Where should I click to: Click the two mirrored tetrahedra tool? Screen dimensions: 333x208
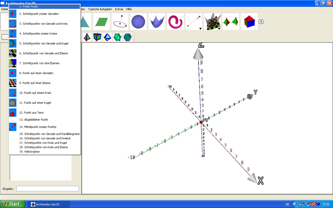tap(230, 22)
